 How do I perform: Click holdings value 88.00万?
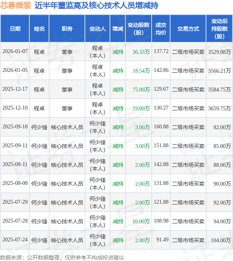pos(222,165)
